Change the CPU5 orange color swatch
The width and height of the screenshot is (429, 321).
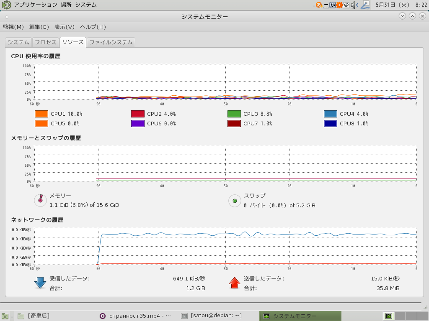tap(41, 123)
